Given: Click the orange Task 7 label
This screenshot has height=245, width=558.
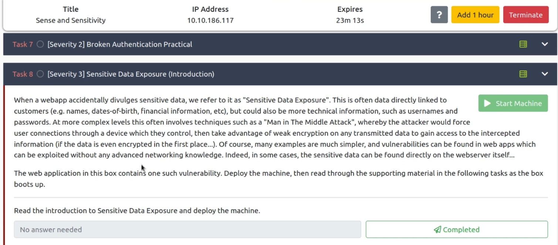Looking at the screenshot, I should 23,44.
